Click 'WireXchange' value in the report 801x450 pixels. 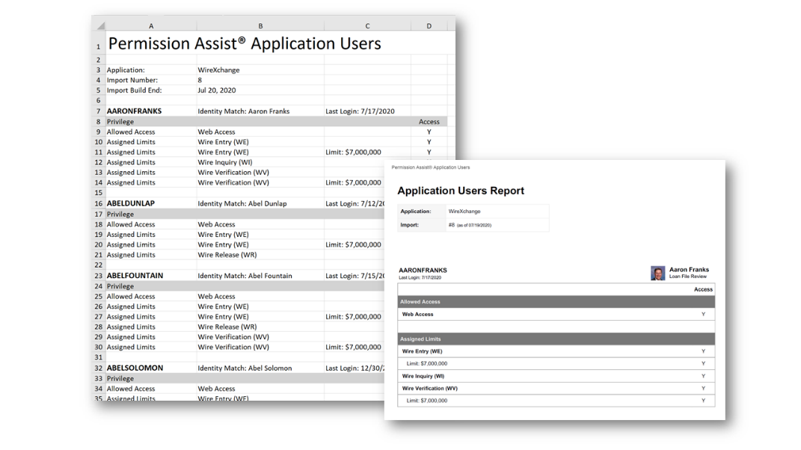tap(464, 212)
